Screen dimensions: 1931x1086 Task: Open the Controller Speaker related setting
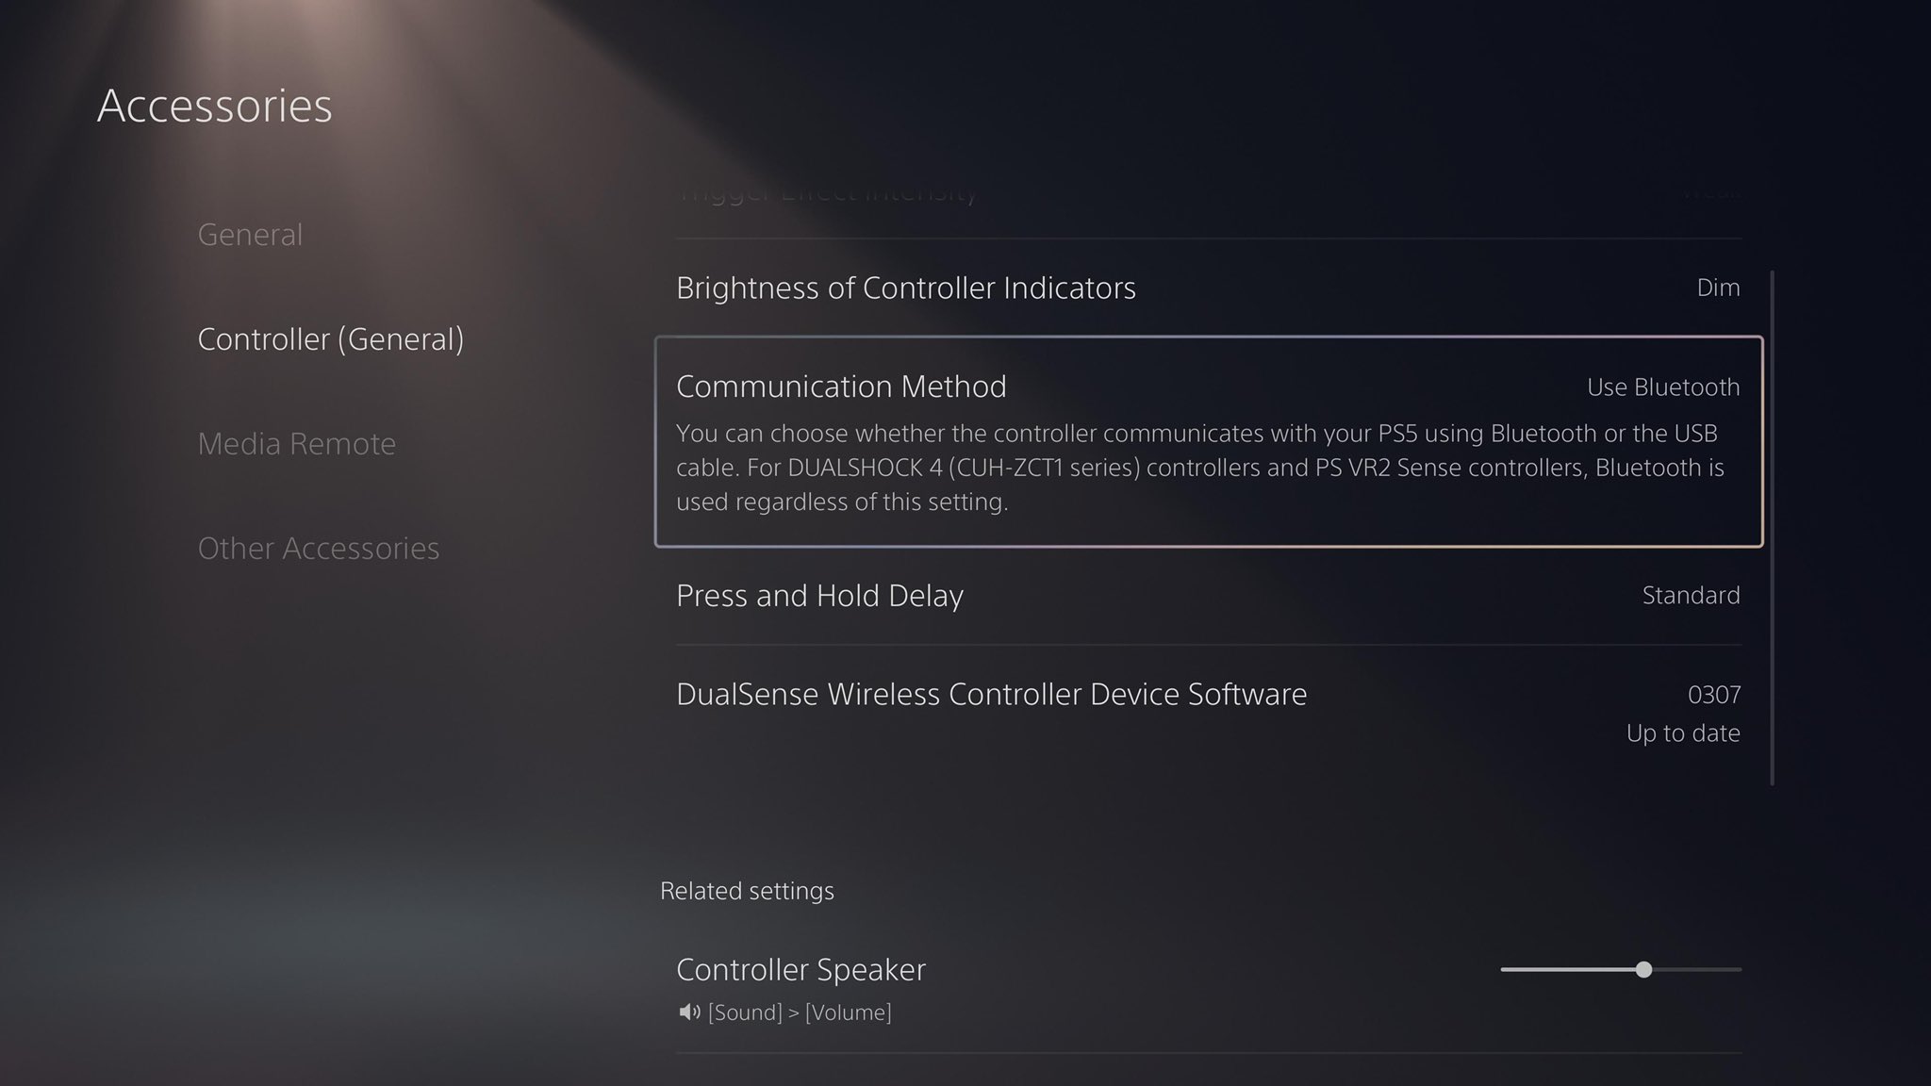pos(1209,989)
